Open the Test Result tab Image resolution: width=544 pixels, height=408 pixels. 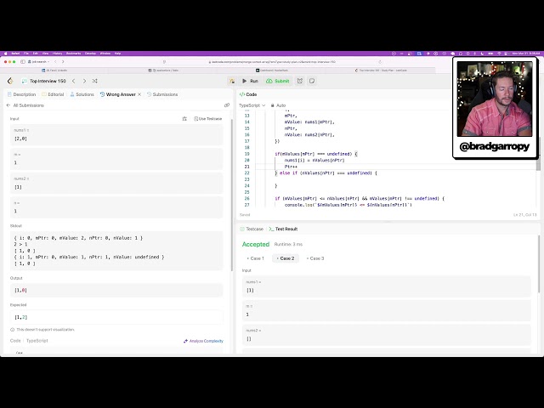click(283, 229)
